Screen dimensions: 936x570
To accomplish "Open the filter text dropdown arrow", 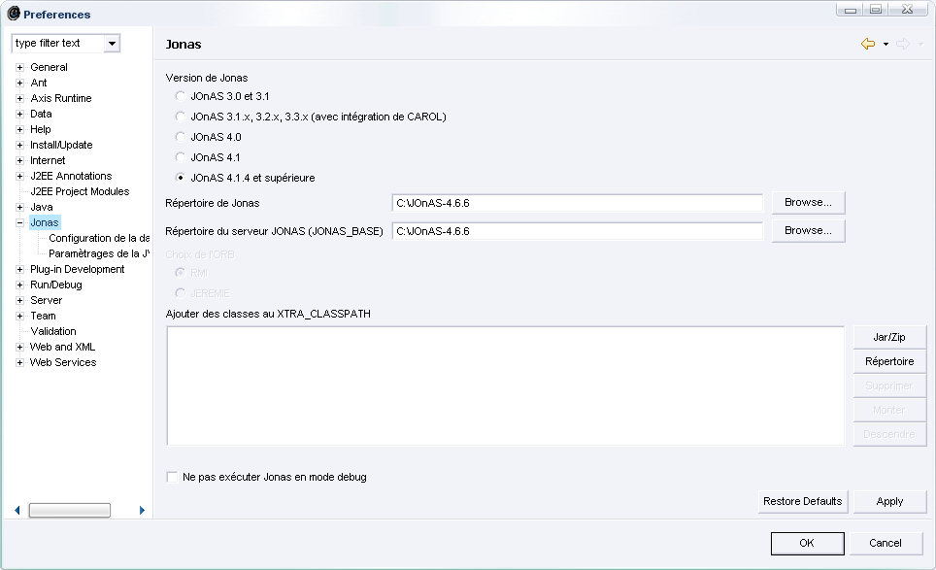I will (112, 43).
